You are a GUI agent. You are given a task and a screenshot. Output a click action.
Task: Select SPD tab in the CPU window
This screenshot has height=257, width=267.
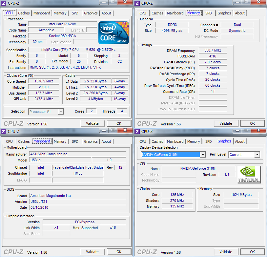click(x=75, y=13)
